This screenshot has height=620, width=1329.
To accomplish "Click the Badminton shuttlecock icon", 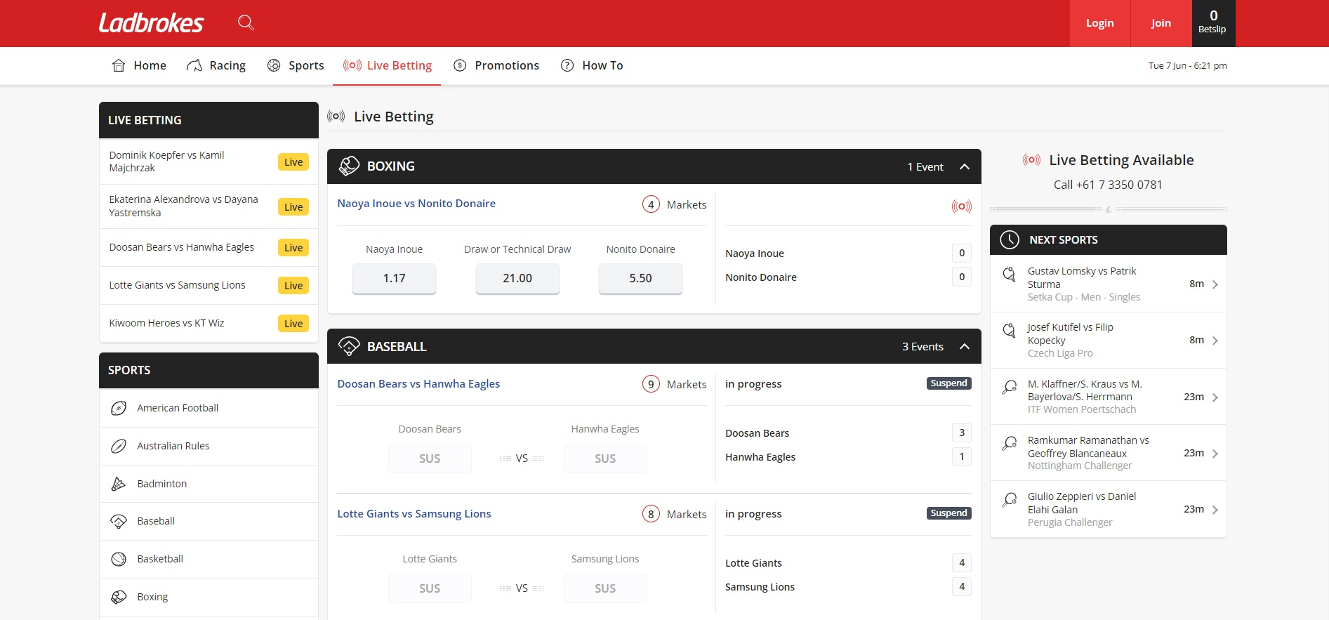I will pyautogui.click(x=119, y=484).
